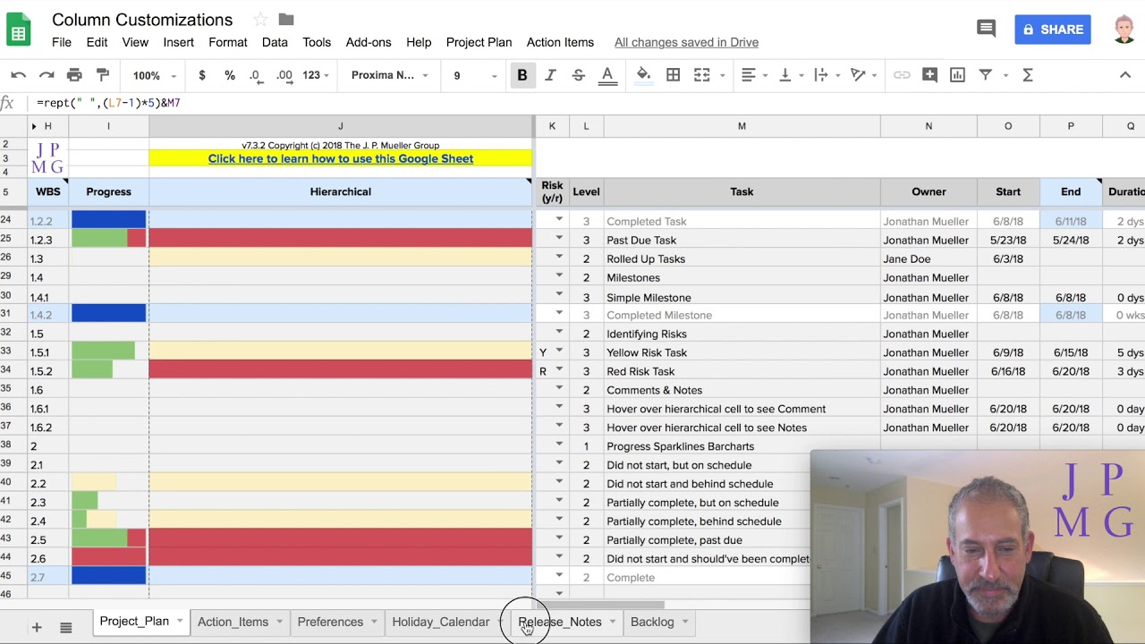Screen dimensions: 1145x644
Task: Open the text color picker
Action: [607, 75]
